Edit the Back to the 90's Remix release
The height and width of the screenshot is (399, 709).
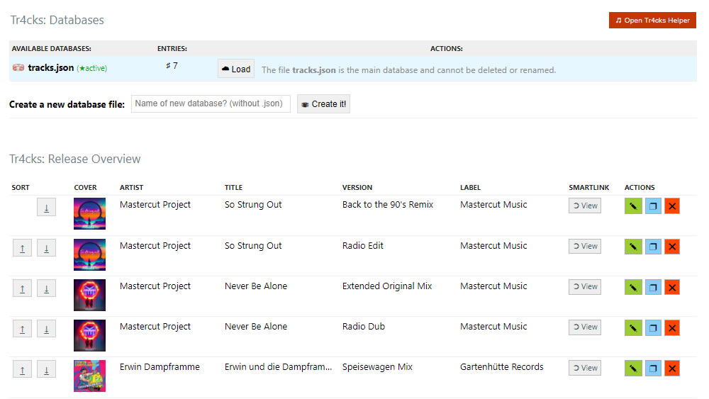click(x=633, y=206)
